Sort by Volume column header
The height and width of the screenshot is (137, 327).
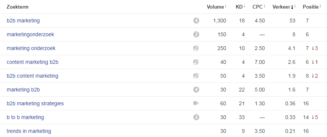coord(215,7)
